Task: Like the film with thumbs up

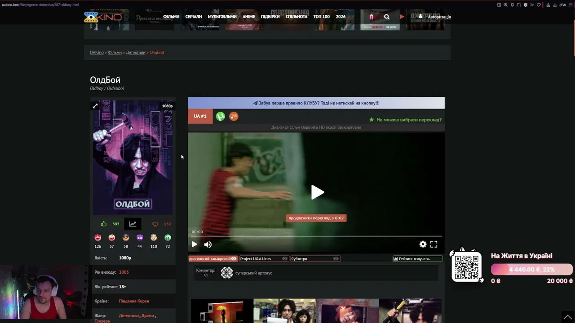Action: coord(104,224)
